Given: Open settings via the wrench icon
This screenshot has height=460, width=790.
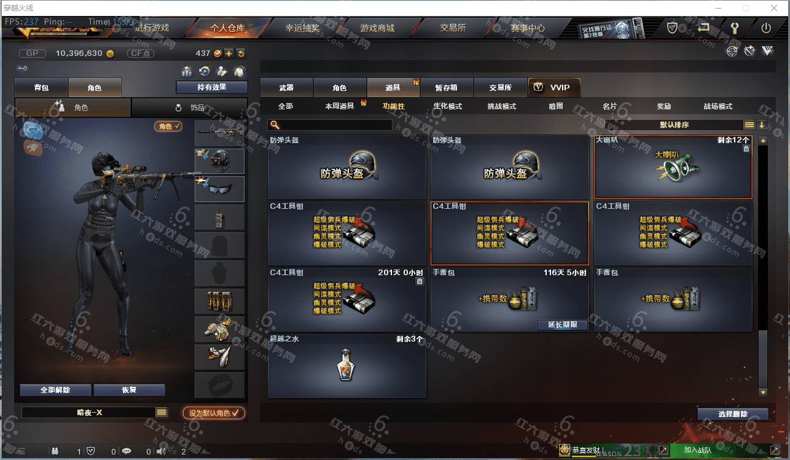Looking at the screenshot, I should (x=733, y=28).
